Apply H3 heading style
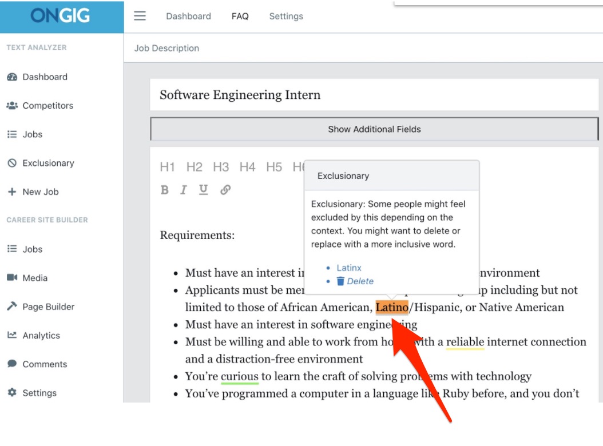The width and height of the screenshot is (603, 446). 221,167
